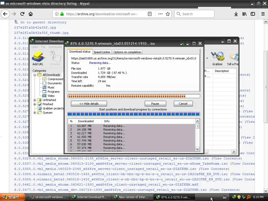The image size is (268, 201).
Task: Open the IDM toolbar overflow dropdown arrow
Action: [207, 58]
